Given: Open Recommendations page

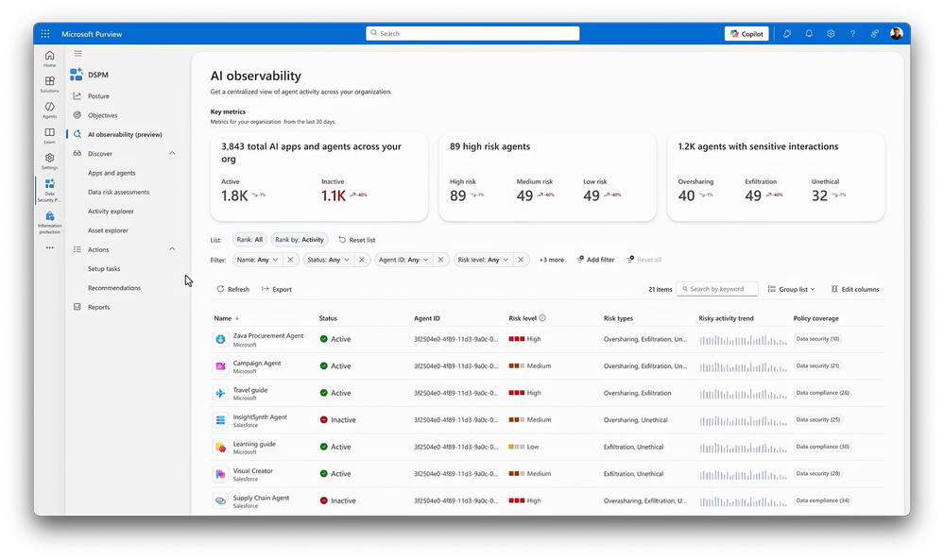Looking at the screenshot, I should [x=114, y=288].
